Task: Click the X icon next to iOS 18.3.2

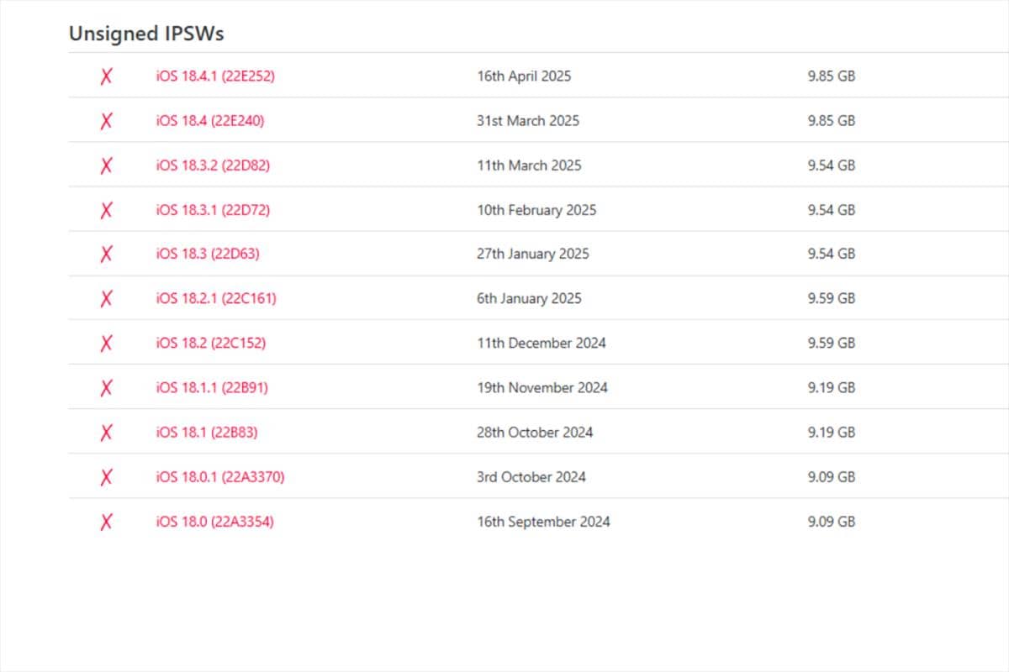Action: pyautogui.click(x=106, y=165)
